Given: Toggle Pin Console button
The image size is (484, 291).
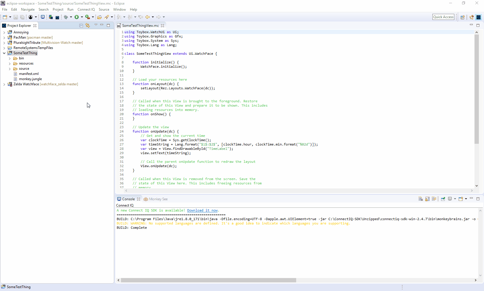Looking at the screenshot, I should (443, 199).
